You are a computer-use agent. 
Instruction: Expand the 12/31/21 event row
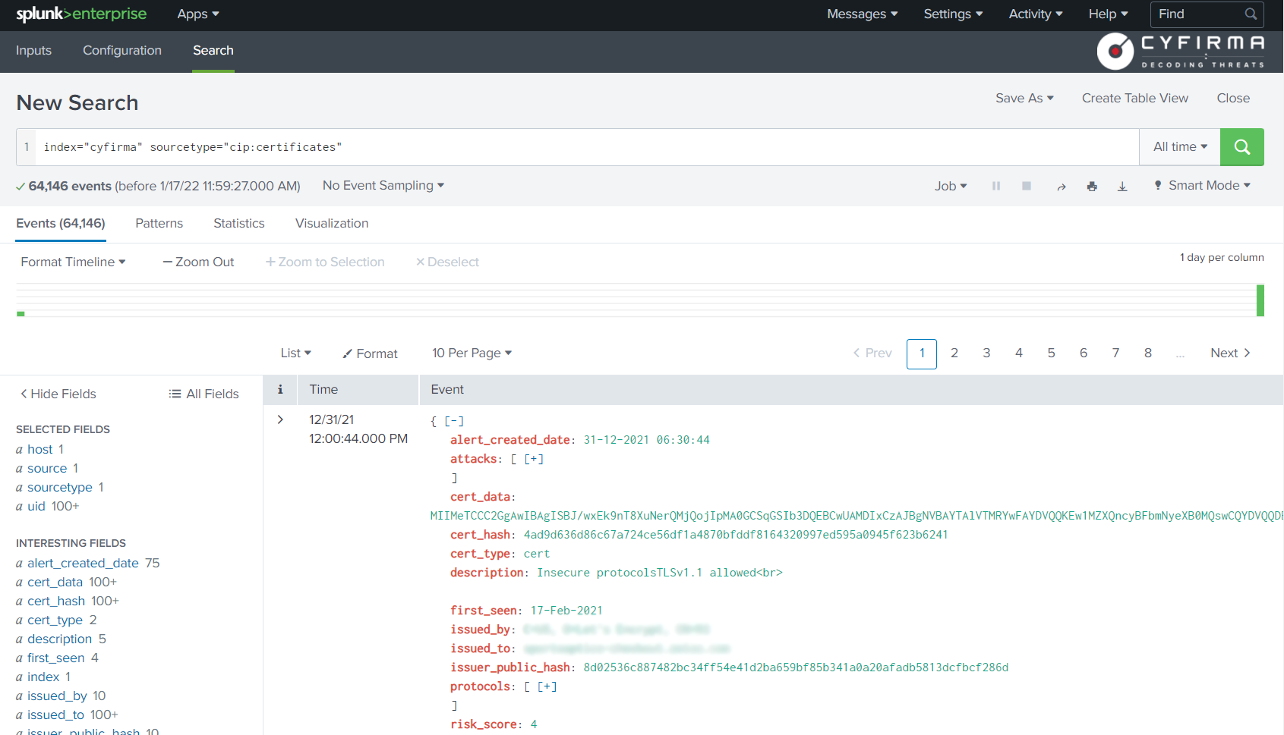[x=280, y=419]
